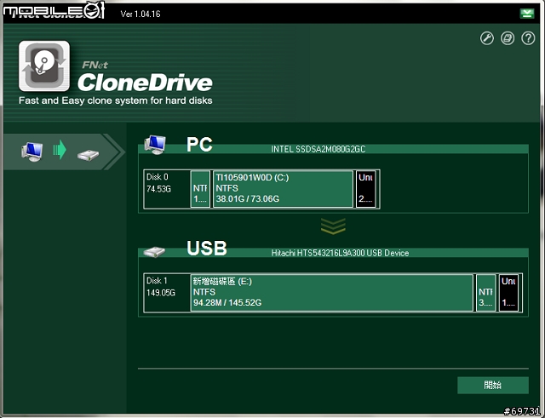Screen dimensions: 545x418
Task: Click the INTEL SSDSA2M080G2GC drive name
Action: click(x=318, y=149)
